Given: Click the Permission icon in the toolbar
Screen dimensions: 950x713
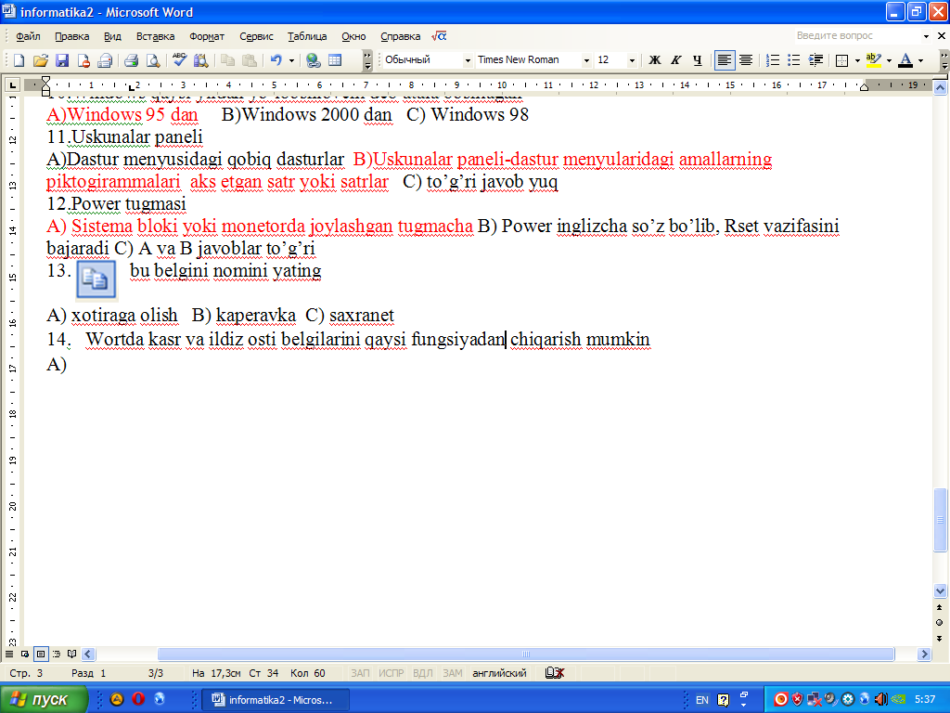Looking at the screenshot, I should (x=83, y=60).
